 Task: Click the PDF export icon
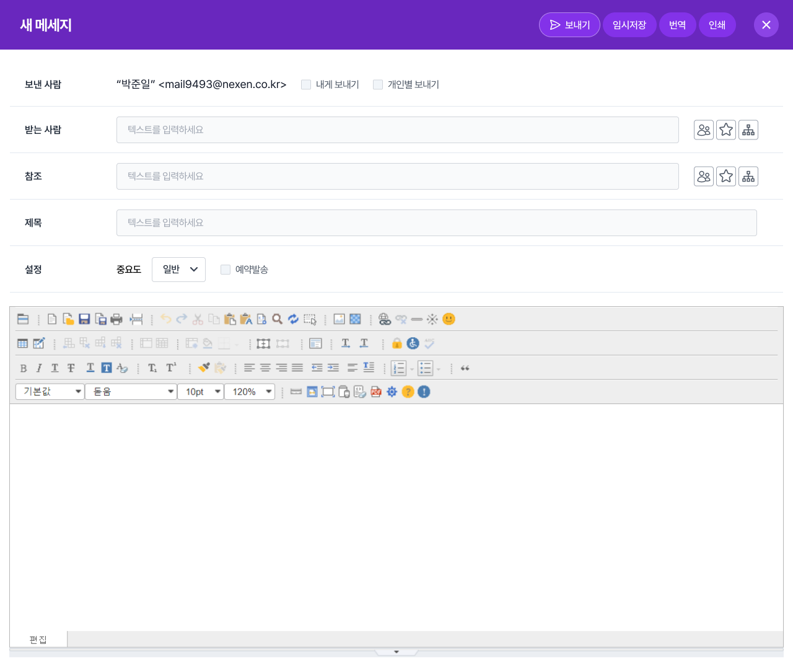click(x=376, y=392)
